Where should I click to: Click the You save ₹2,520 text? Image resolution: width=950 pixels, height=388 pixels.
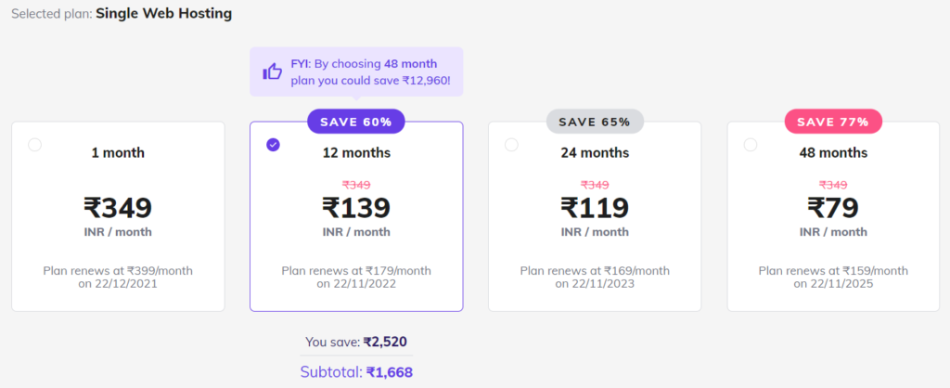[x=356, y=343]
